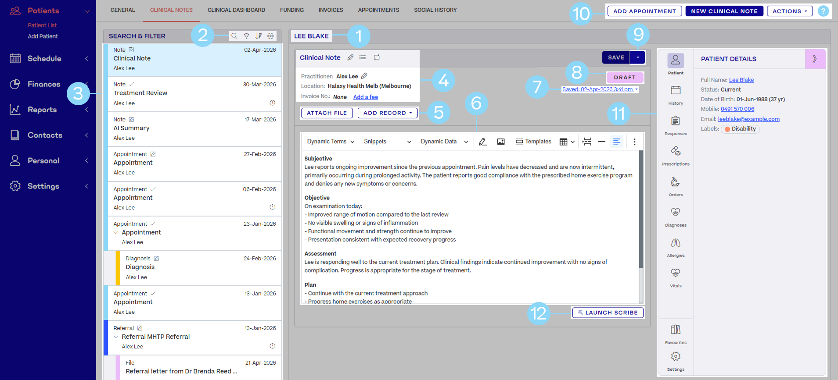Click the sort order icon in Search & Filter
Image resolution: width=838 pixels, height=380 pixels.
[x=259, y=36]
